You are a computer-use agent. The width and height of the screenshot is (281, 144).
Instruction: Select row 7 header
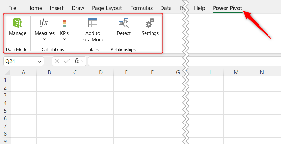(x=5, y=126)
